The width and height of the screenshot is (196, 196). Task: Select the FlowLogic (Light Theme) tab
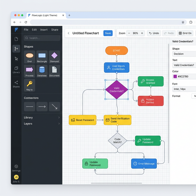46,15
